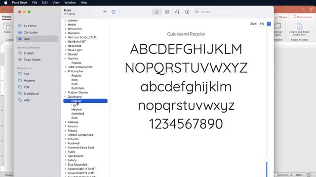Screen dimensions: 316x177
Task: Collapse the Pacifico font family
Action: point(65,59)
